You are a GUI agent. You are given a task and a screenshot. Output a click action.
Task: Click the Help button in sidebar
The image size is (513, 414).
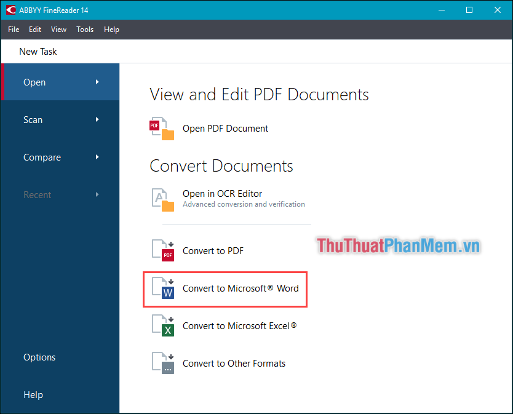pyautogui.click(x=33, y=394)
